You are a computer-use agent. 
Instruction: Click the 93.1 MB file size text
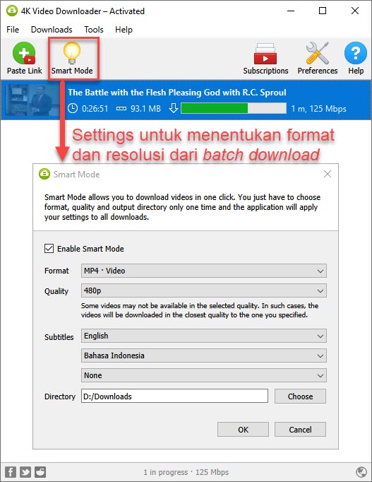tap(145, 109)
